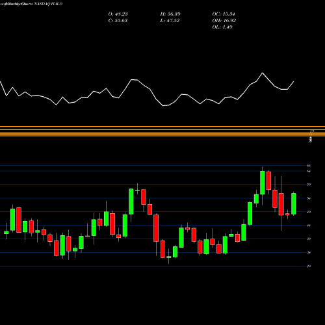The height and width of the screenshot is (325, 325).
Task: Click the 66 price axis label
Action: (x=309, y=166)
